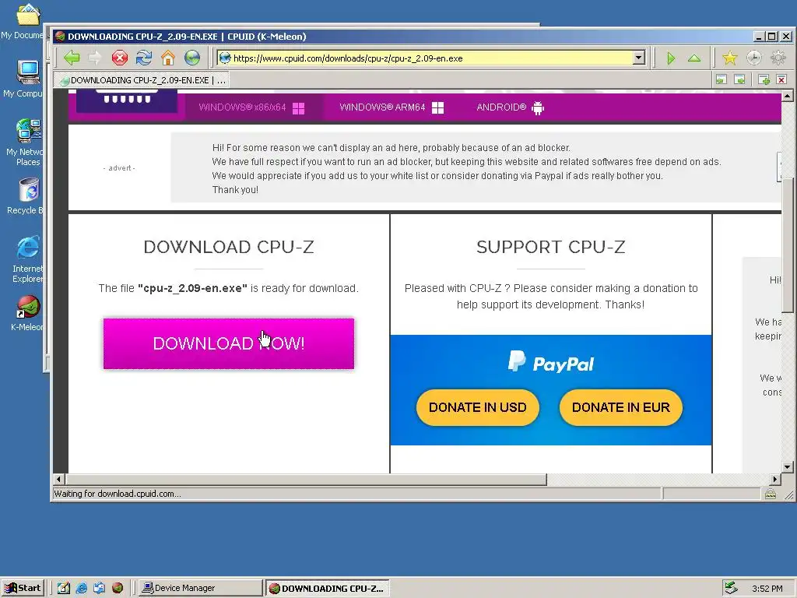The image size is (797, 598).
Task: Launch K-Meleon desktop shortcut
Action: click(27, 313)
